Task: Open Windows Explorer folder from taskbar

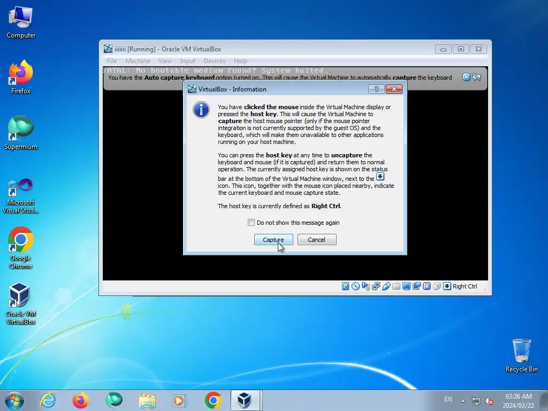Action: click(x=147, y=400)
